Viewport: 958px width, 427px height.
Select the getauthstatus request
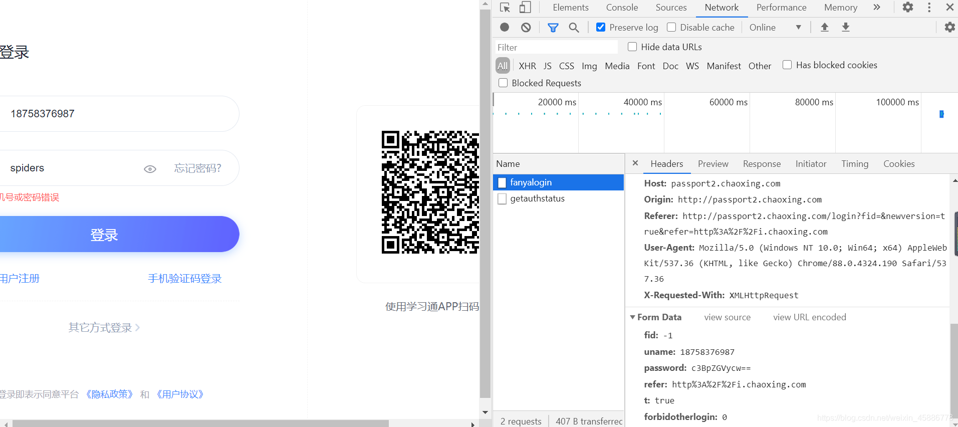point(559,198)
